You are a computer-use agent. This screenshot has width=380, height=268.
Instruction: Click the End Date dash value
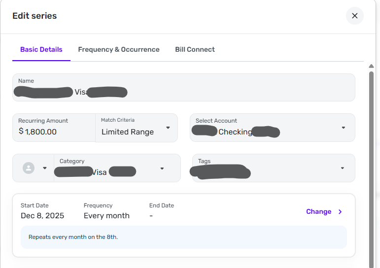pyautogui.click(x=151, y=216)
